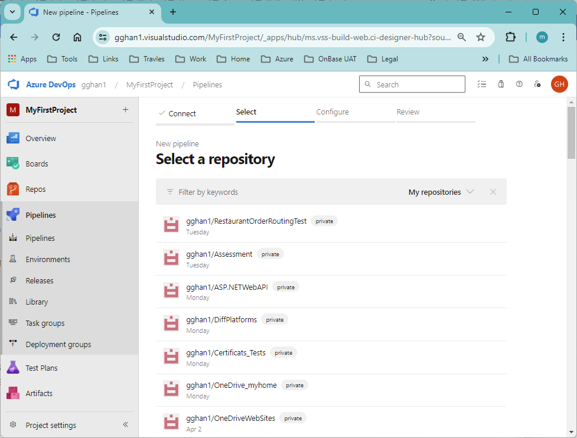The height and width of the screenshot is (438, 577).
Task: Open the GH user avatar menu
Action: pyautogui.click(x=559, y=84)
